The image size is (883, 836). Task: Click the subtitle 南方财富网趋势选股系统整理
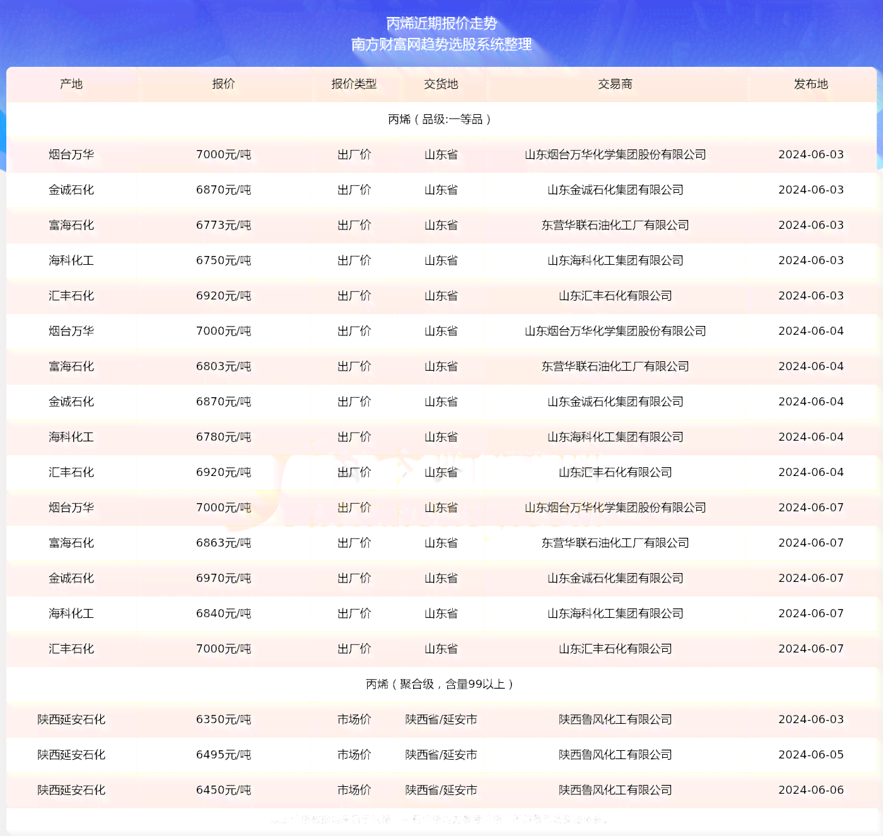(x=441, y=44)
